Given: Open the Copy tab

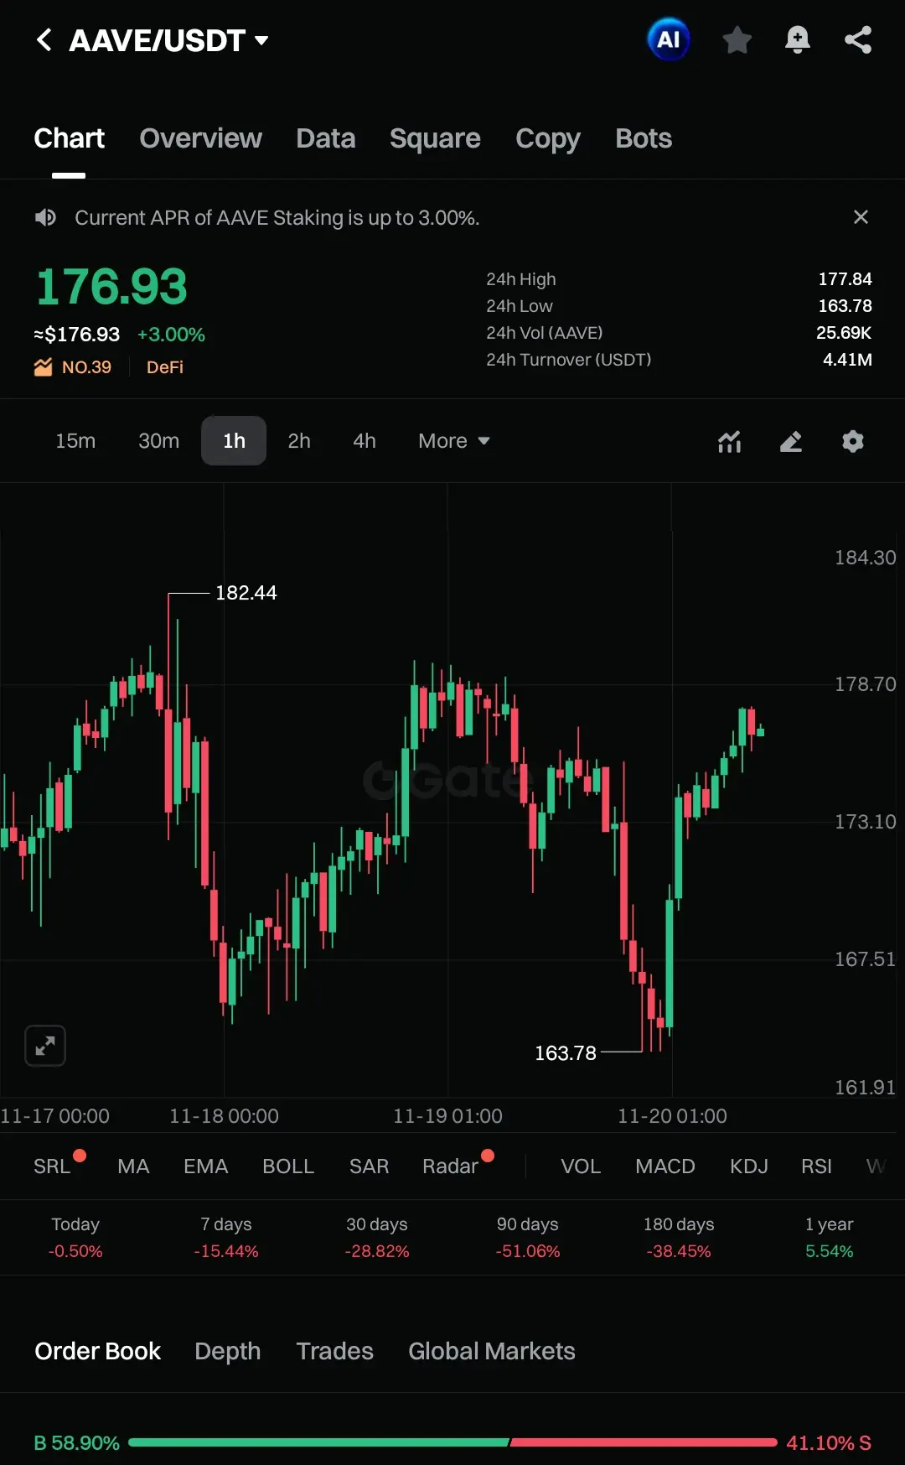Looking at the screenshot, I should (548, 138).
